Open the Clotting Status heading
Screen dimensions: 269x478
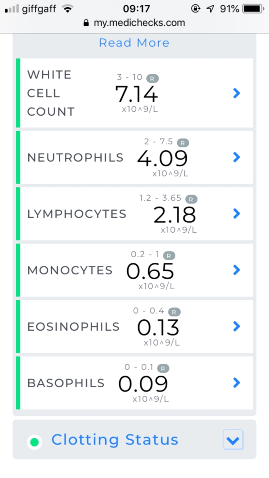point(115,440)
